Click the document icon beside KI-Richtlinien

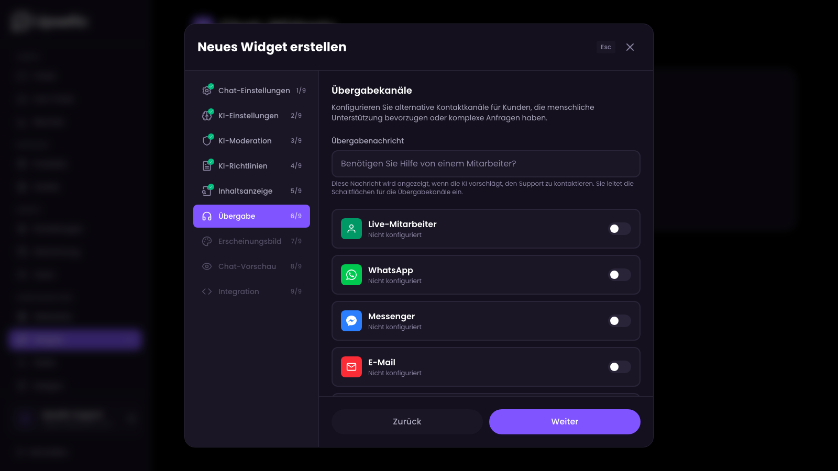[207, 165]
